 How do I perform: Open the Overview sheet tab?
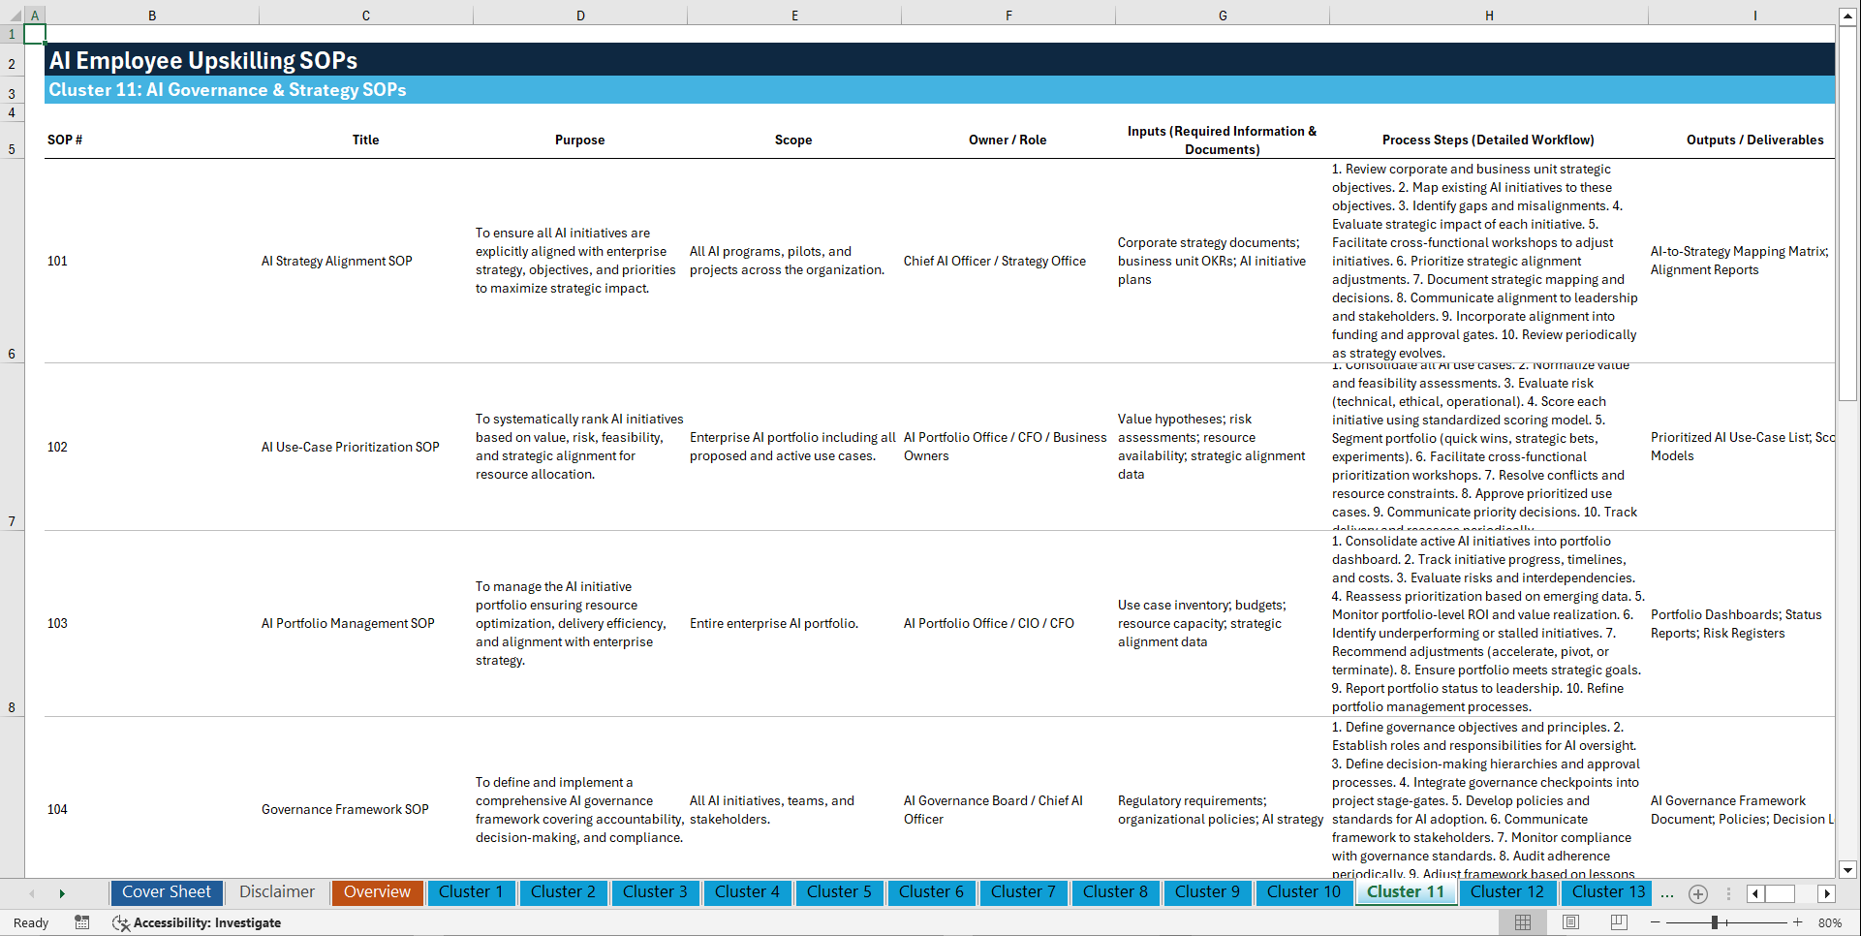(377, 892)
